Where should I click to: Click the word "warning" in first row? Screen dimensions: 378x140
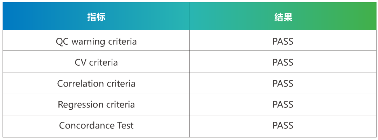click(x=88, y=42)
